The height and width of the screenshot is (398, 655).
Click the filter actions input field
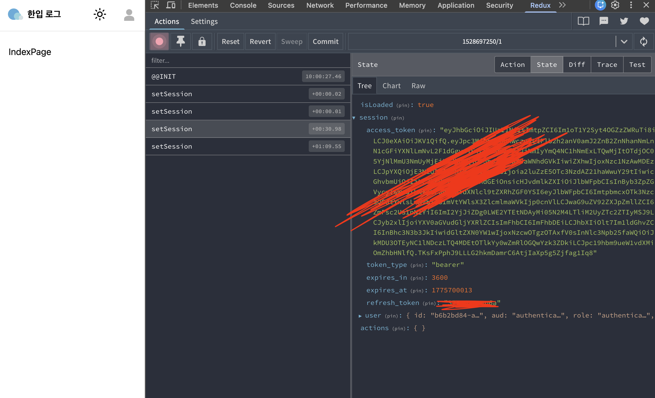247,61
